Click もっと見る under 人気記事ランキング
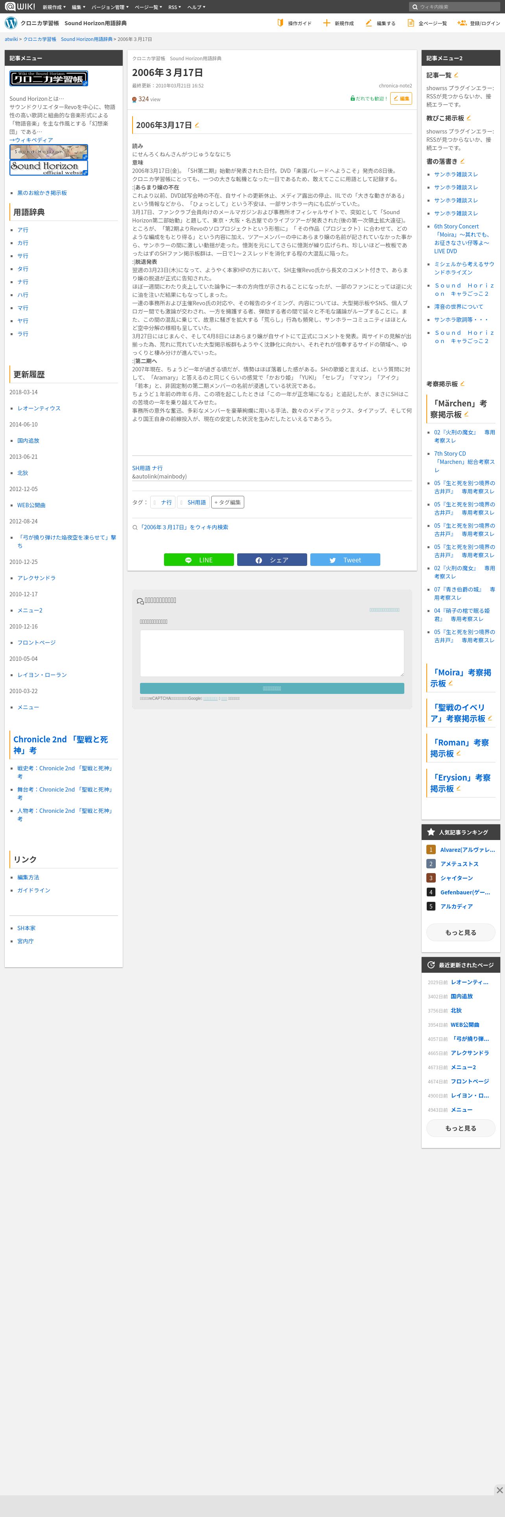 pyautogui.click(x=460, y=932)
